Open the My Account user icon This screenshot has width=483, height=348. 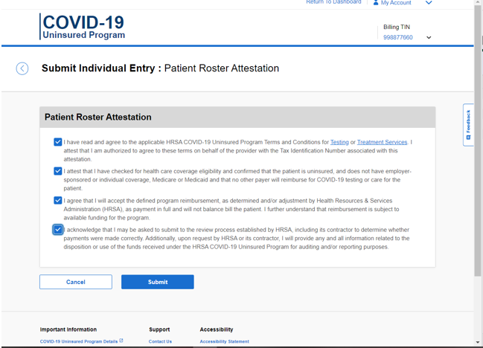376,2
